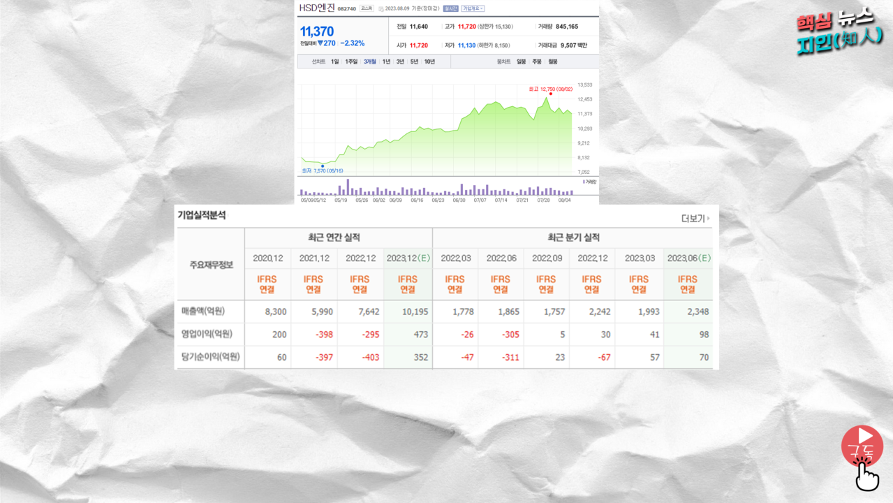The height and width of the screenshot is (503, 893).
Task: Click the 2023.12(E) column header
Action: (408, 258)
